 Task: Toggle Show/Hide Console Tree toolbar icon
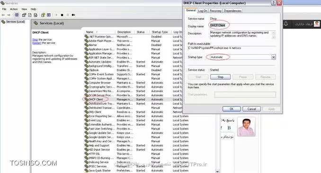(x=17, y=15)
